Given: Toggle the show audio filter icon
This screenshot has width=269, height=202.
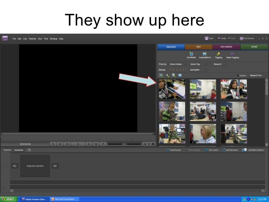Looking at the screenshot, I should point(167,75).
